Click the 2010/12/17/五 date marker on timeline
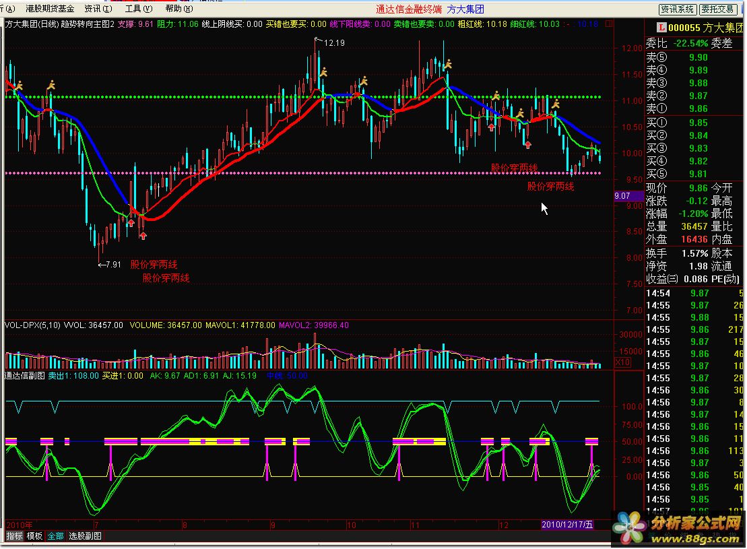Image resolution: width=747 pixels, height=549 pixels. [567, 524]
